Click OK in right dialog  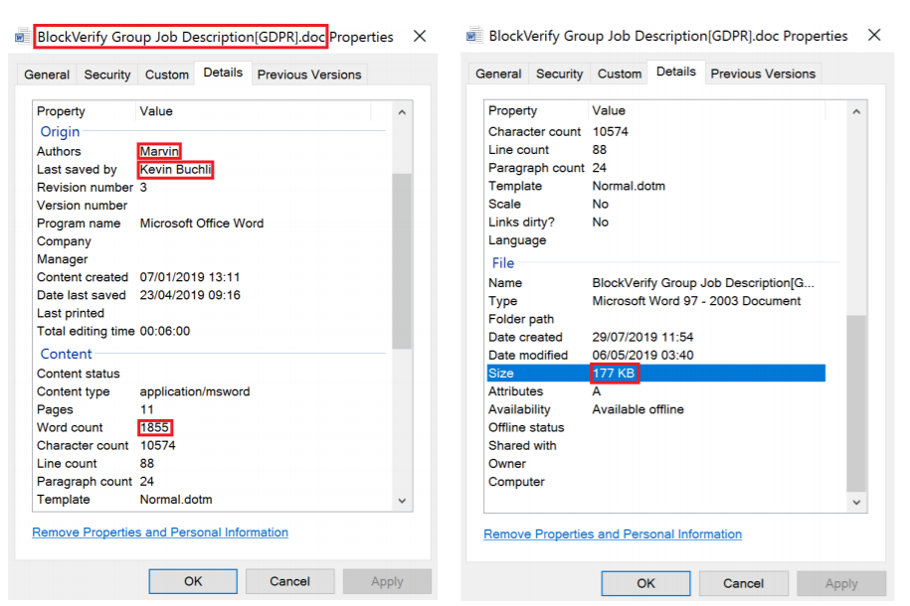(645, 583)
